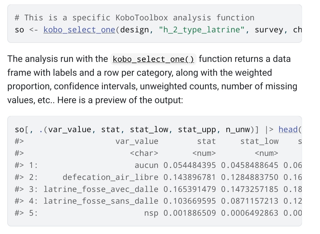Click the "nsp" value in row 5

coord(151,213)
